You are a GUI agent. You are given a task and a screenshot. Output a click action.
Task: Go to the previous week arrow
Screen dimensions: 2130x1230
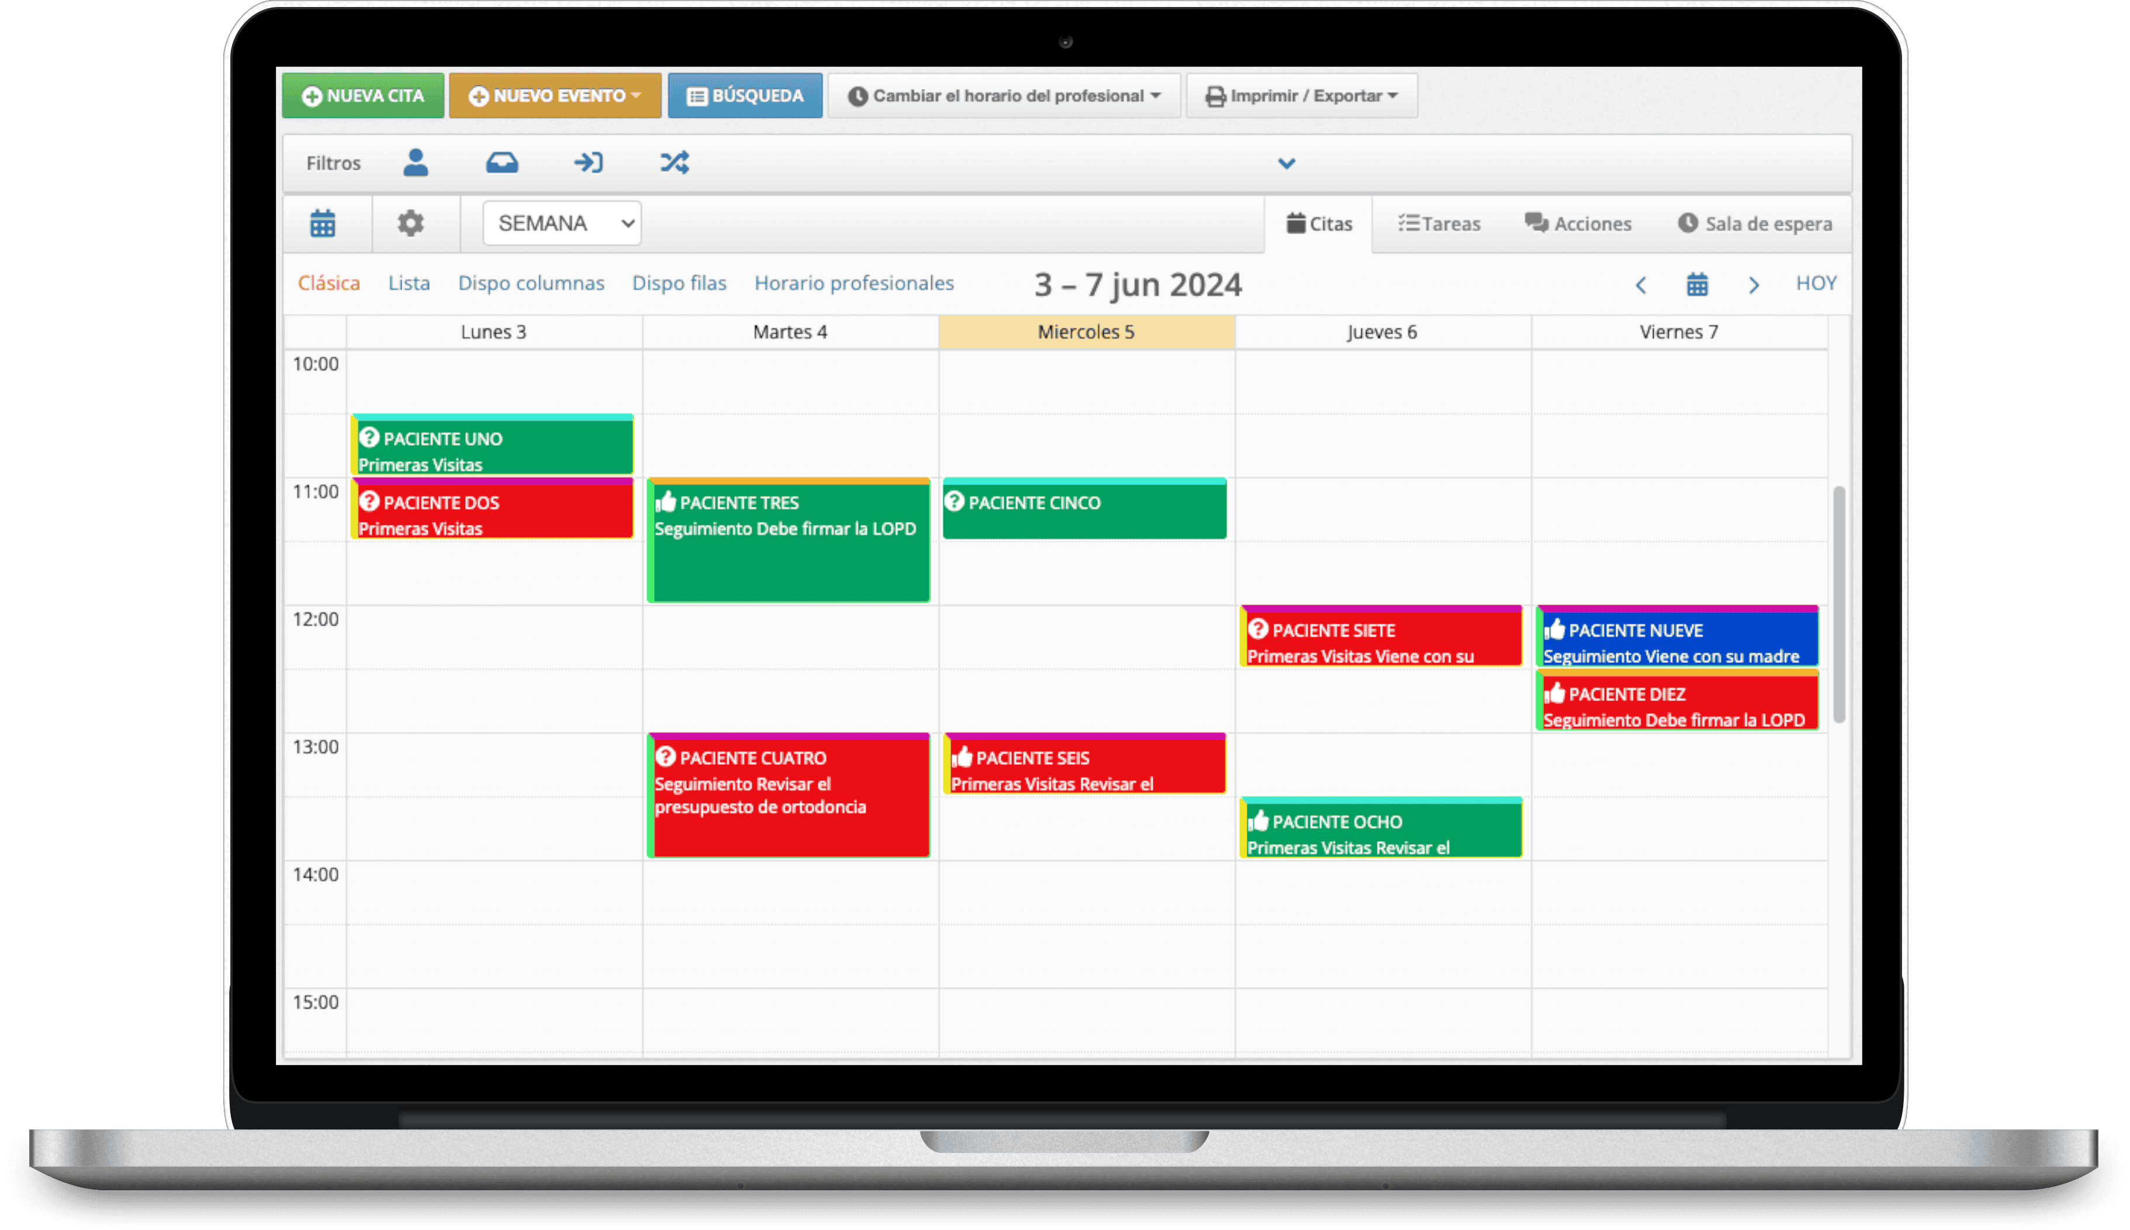pos(1640,285)
